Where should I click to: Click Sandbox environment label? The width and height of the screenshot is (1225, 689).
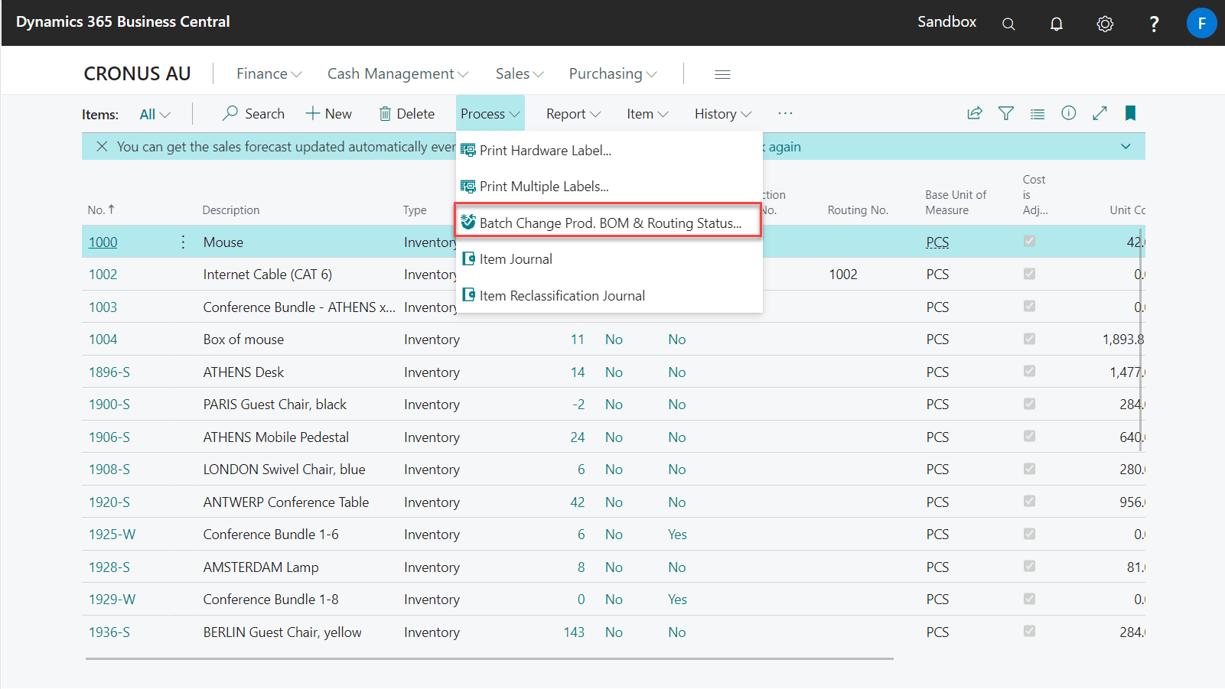coord(946,21)
